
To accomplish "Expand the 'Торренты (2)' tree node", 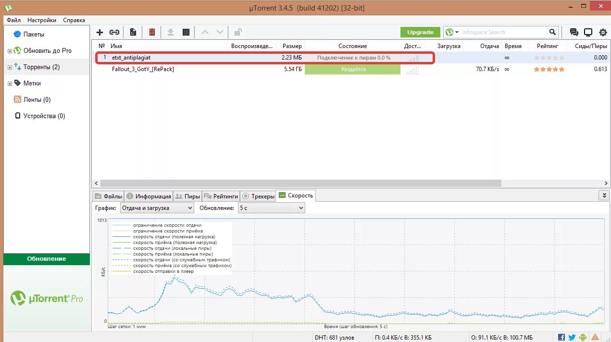I will (10, 67).
